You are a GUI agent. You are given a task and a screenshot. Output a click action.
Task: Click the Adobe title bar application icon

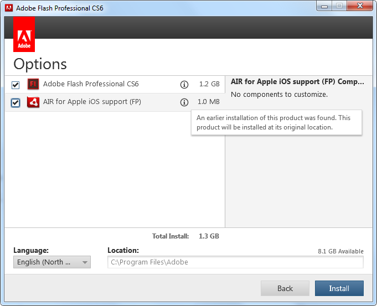9,8
